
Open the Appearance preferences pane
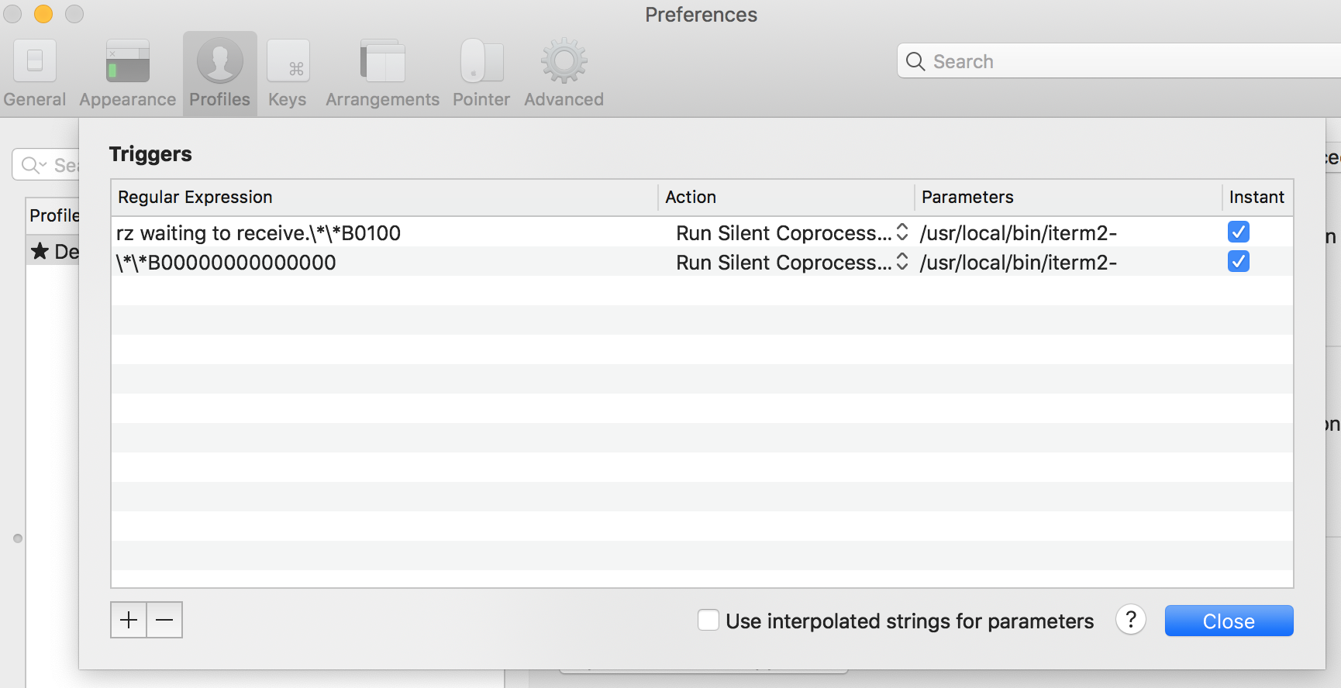coord(127,74)
